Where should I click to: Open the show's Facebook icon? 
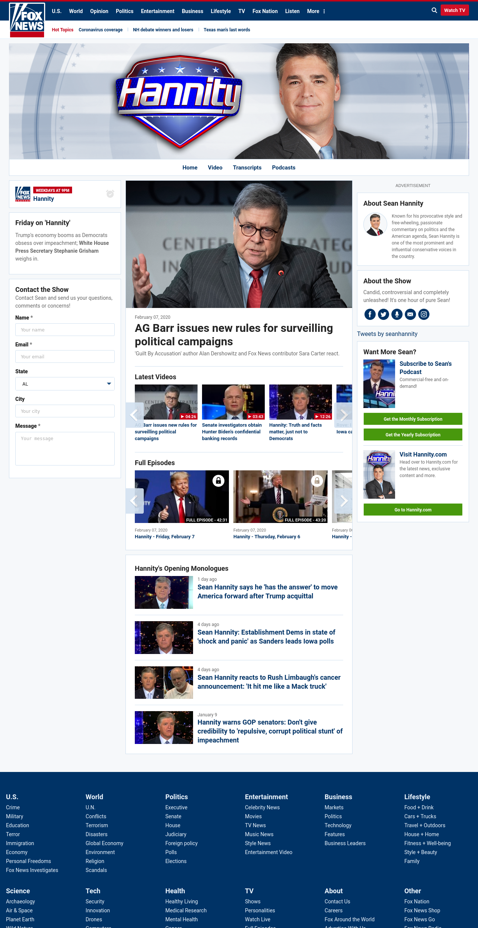(370, 314)
